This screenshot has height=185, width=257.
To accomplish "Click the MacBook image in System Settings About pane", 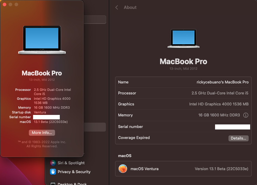I will pos(184,39).
